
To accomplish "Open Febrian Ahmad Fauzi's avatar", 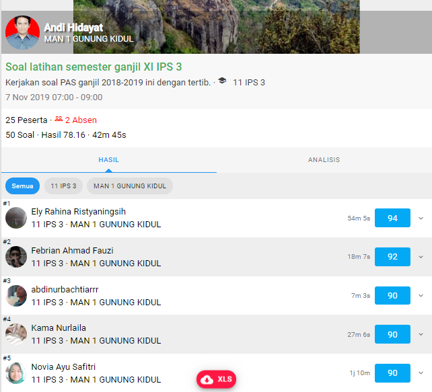I will click(x=16, y=257).
